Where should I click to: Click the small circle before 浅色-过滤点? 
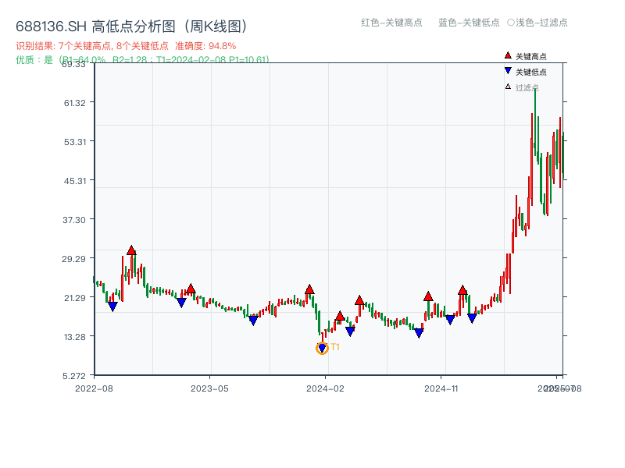pyautogui.click(x=511, y=23)
